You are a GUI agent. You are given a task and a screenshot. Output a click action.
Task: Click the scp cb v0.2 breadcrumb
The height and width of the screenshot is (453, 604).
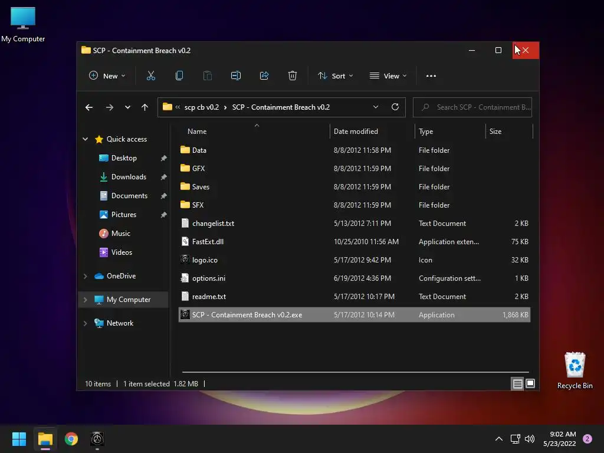coord(202,107)
